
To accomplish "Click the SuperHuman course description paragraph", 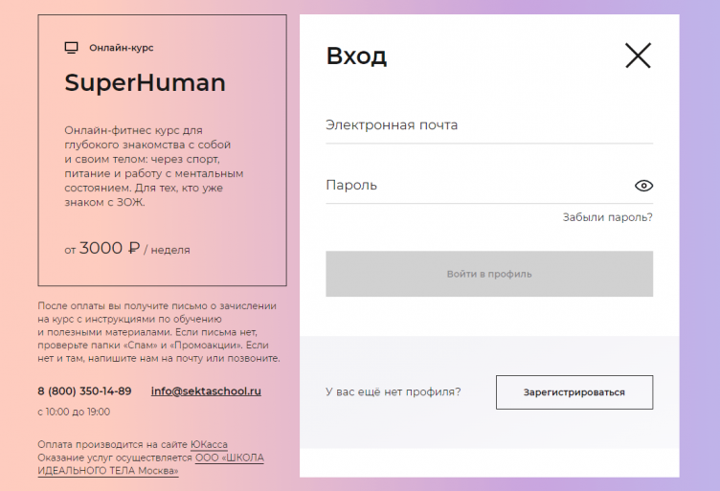I will (x=153, y=167).
